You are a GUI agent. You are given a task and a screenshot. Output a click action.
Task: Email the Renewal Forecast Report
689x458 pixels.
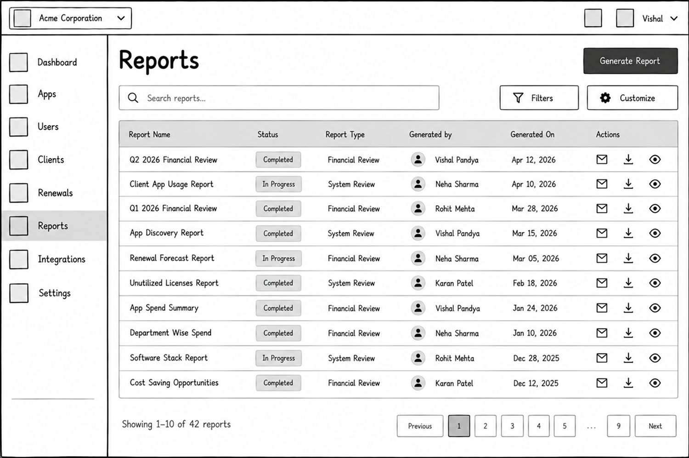tap(602, 258)
